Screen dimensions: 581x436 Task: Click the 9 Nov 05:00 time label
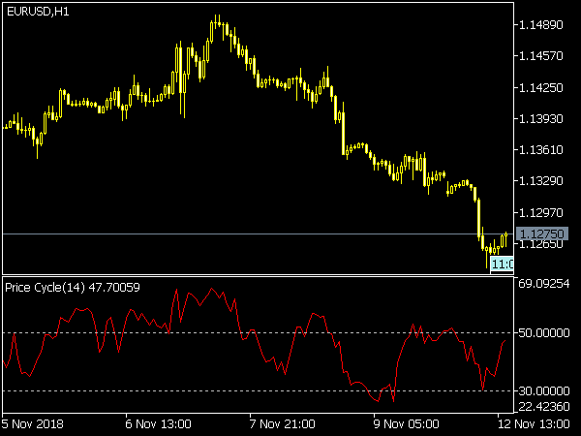click(407, 423)
